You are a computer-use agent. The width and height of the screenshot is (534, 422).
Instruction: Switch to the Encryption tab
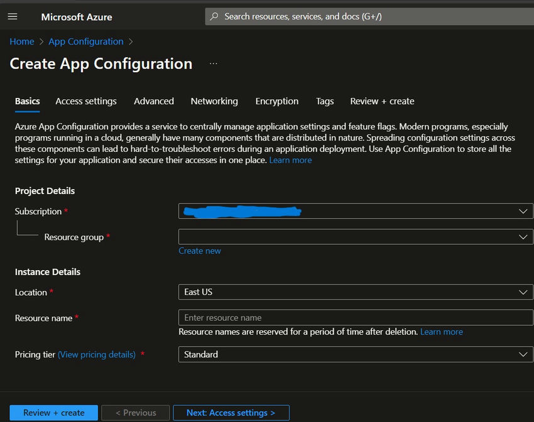[x=277, y=101]
